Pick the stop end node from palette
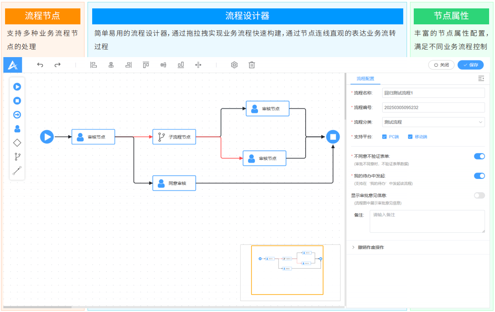Screen dimensions: 495x312 [x=17, y=101]
